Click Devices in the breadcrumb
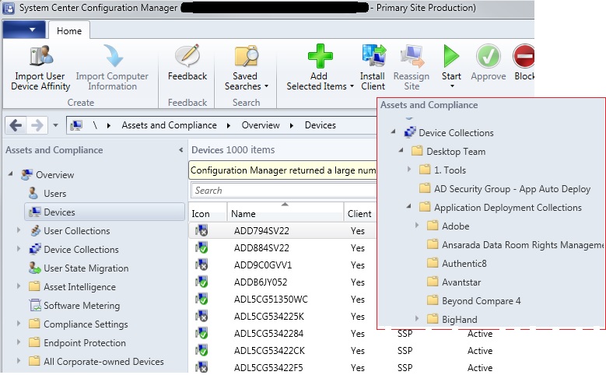Viewport: 606px width, 375px height. (x=320, y=125)
